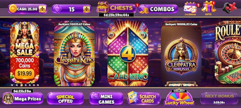Buy the 700,000 Coins for $19.99
This screenshot has width=241, height=108.
pyautogui.click(x=25, y=74)
